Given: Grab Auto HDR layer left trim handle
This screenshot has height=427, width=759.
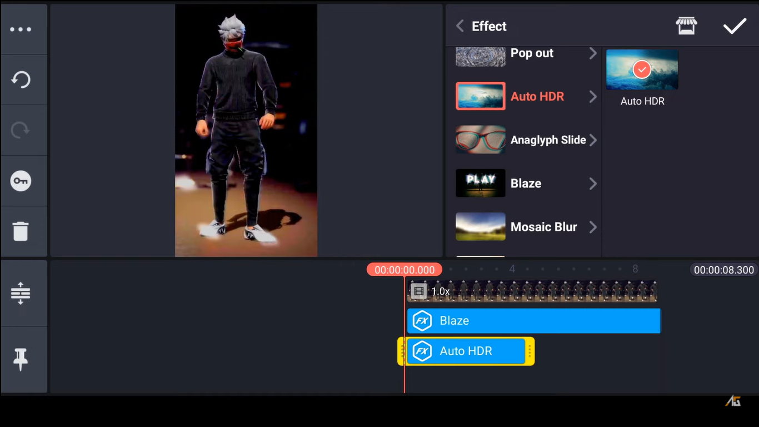Looking at the screenshot, I should (x=402, y=351).
